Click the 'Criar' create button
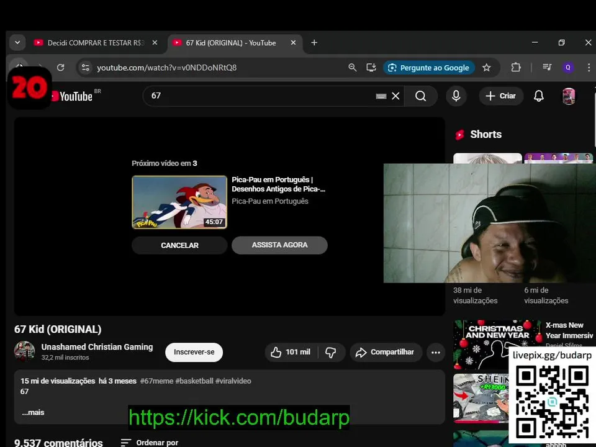596x447 pixels. [501, 96]
